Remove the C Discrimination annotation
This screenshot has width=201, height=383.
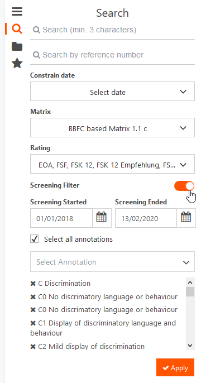[33, 284]
